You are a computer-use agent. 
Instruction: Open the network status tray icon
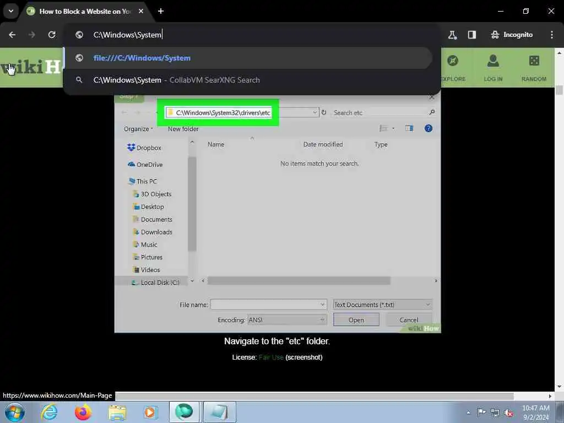pos(495,413)
